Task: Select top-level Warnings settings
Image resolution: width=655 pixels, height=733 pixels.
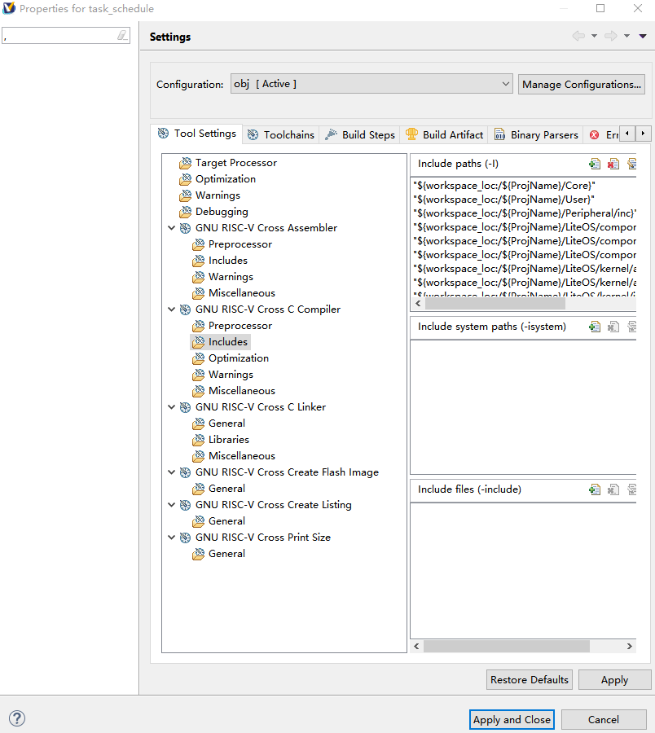Action: [209, 195]
